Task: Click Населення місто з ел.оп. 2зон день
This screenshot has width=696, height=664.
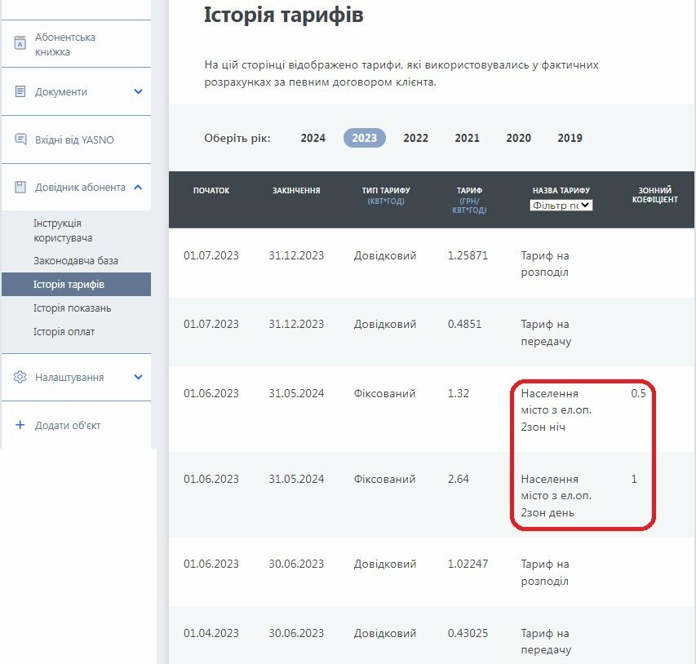Action: click(556, 496)
